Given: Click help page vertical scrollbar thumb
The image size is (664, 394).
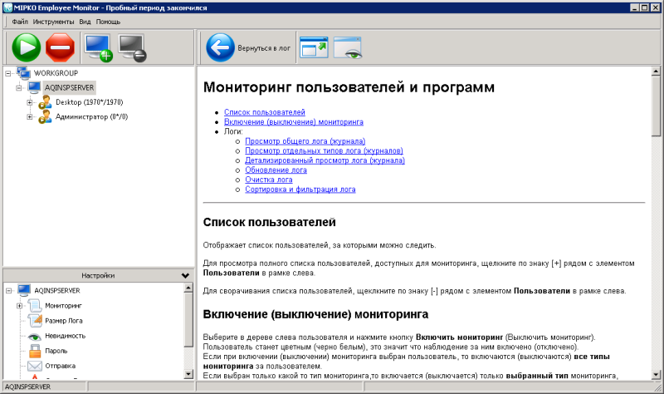Looking at the screenshot, I should [x=656, y=106].
